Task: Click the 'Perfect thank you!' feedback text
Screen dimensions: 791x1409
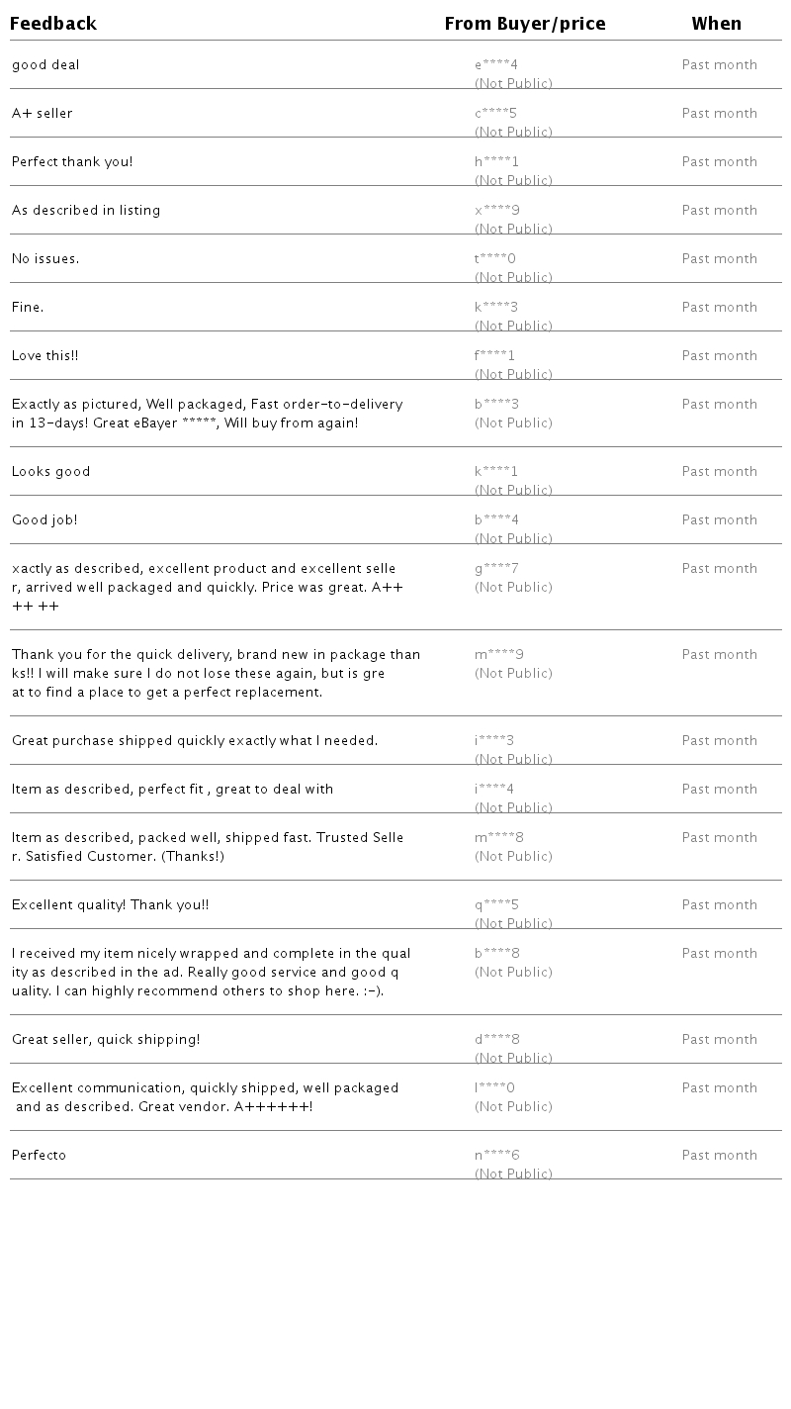Action: (x=72, y=162)
